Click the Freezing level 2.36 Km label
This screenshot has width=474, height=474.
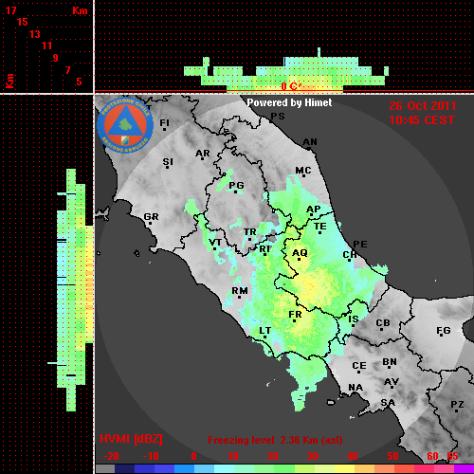coord(275,440)
